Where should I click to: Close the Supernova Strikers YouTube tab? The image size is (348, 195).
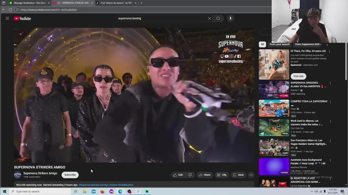tap(92, 3)
